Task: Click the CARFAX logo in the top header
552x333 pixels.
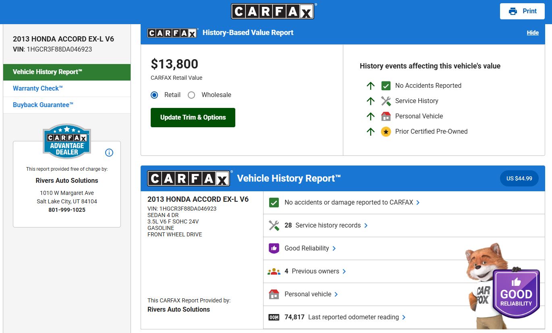Action: point(273,11)
